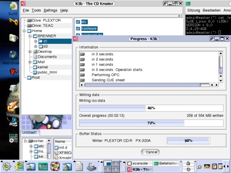Viewport: 231px width, 173px height.
Task: Expand the Mail folder tree node
Action: pyautogui.click(x=30, y=62)
